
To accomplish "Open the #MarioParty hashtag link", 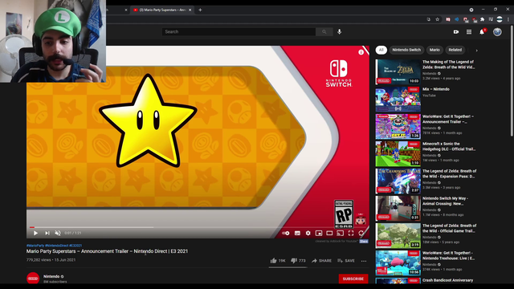I will point(35,246).
